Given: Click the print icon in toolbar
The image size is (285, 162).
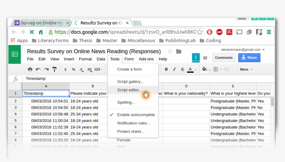Looking at the screenshot, I should [x=30, y=69].
